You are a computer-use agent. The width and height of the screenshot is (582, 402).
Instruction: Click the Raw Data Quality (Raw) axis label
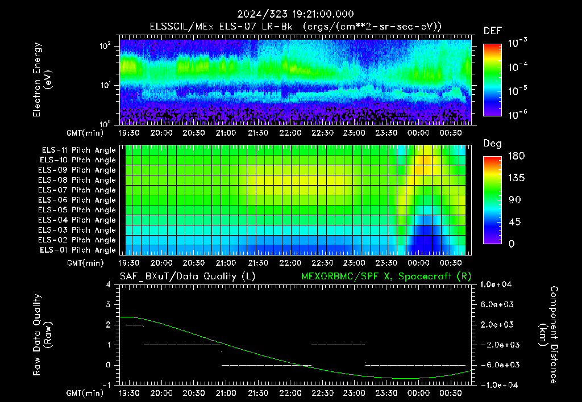[x=42, y=335]
